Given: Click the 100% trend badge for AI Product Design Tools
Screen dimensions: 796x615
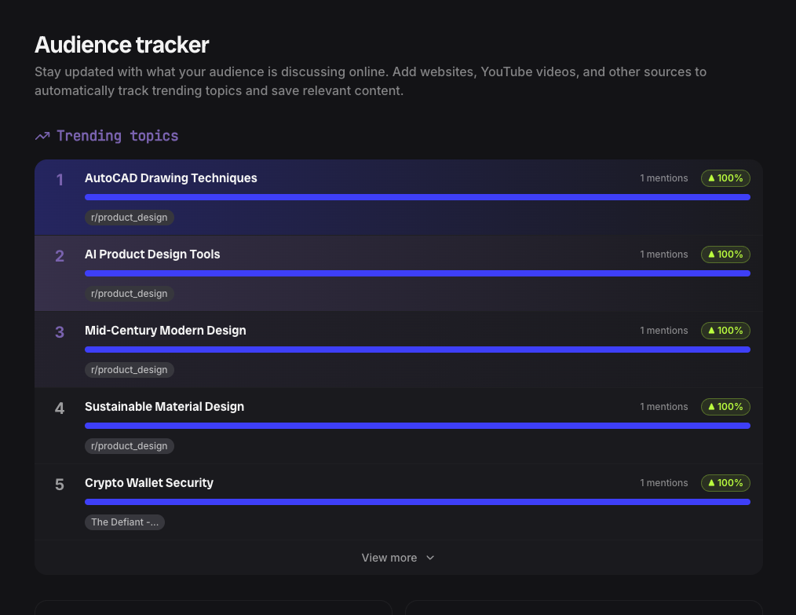Looking at the screenshot, I should point(725,254).
